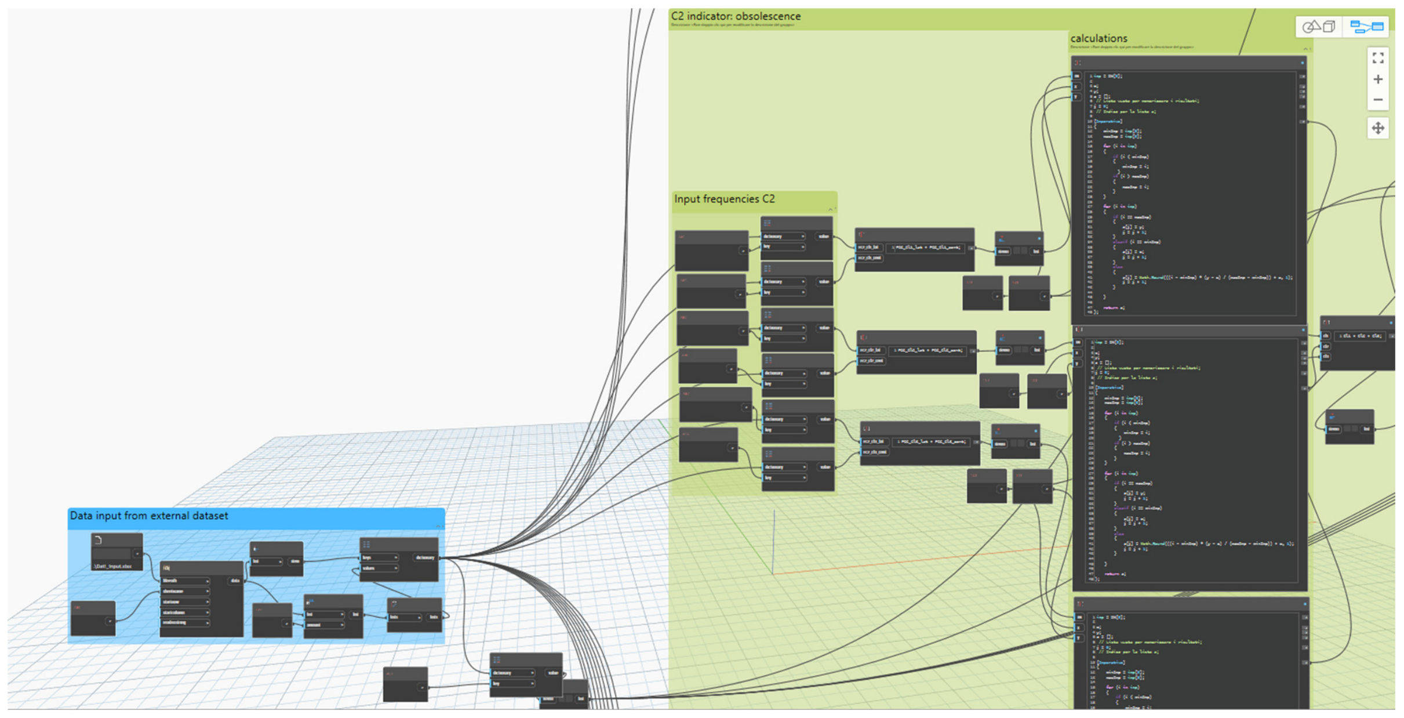Click the top design script code editor
Screen dimensions: 1404x718
(1190, 193)
